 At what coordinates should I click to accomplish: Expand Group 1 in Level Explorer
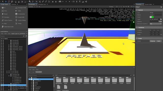tap(9, 85)
